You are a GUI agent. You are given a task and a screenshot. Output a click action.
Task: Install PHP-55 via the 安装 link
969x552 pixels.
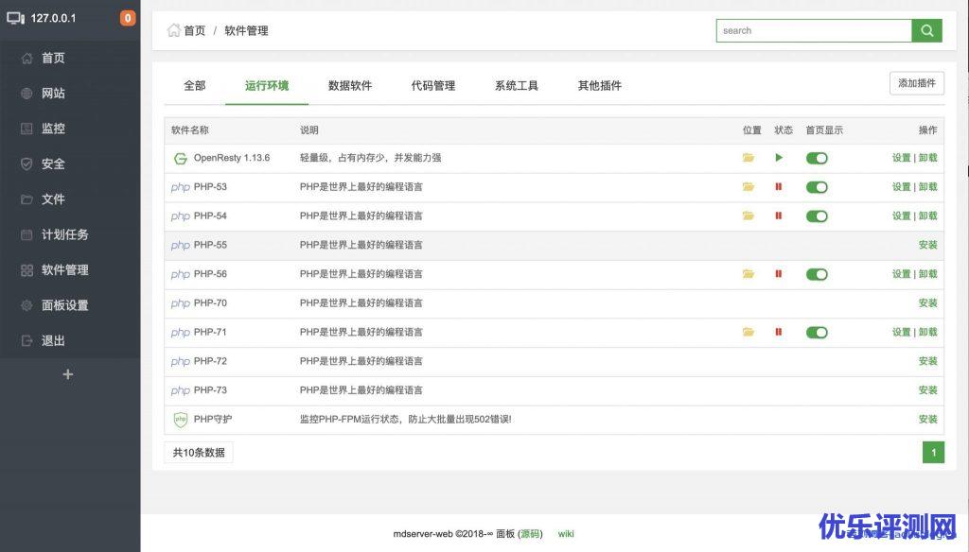click(x=927, y=245)
